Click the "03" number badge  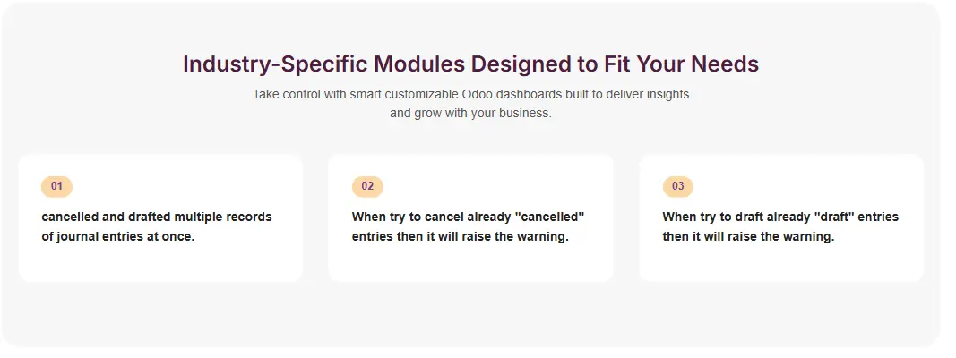(x=677, y=186)
